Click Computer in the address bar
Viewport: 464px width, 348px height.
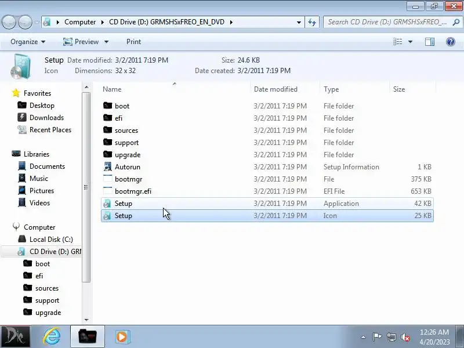click(80, 22)
